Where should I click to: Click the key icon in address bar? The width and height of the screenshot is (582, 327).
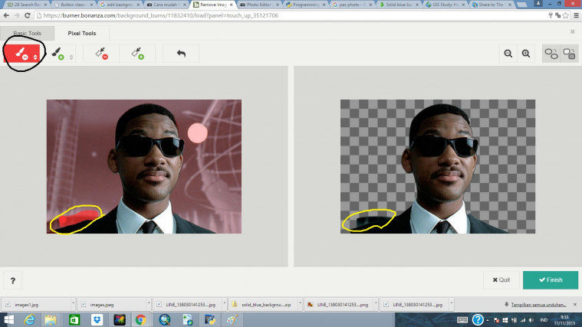pyautogui.click(x=551, y=15)
